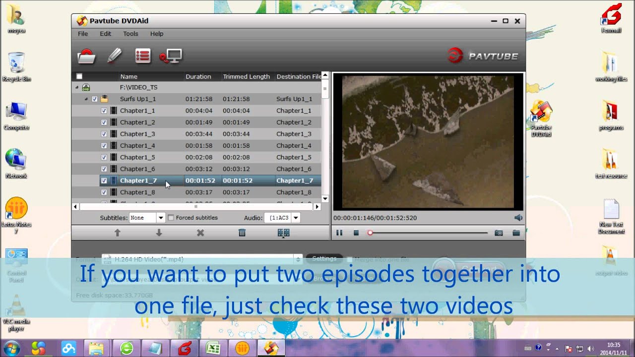Screen dimensions: 635x357
Task: Open the Audio track dropdown
Action: point(296,218)
